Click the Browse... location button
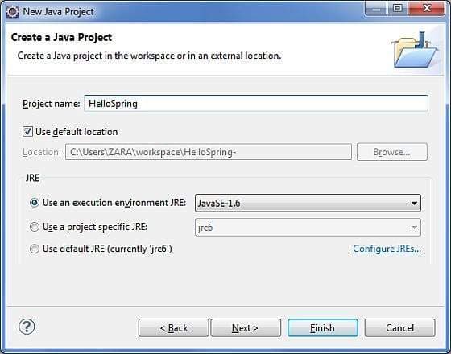 coord(392,152)
